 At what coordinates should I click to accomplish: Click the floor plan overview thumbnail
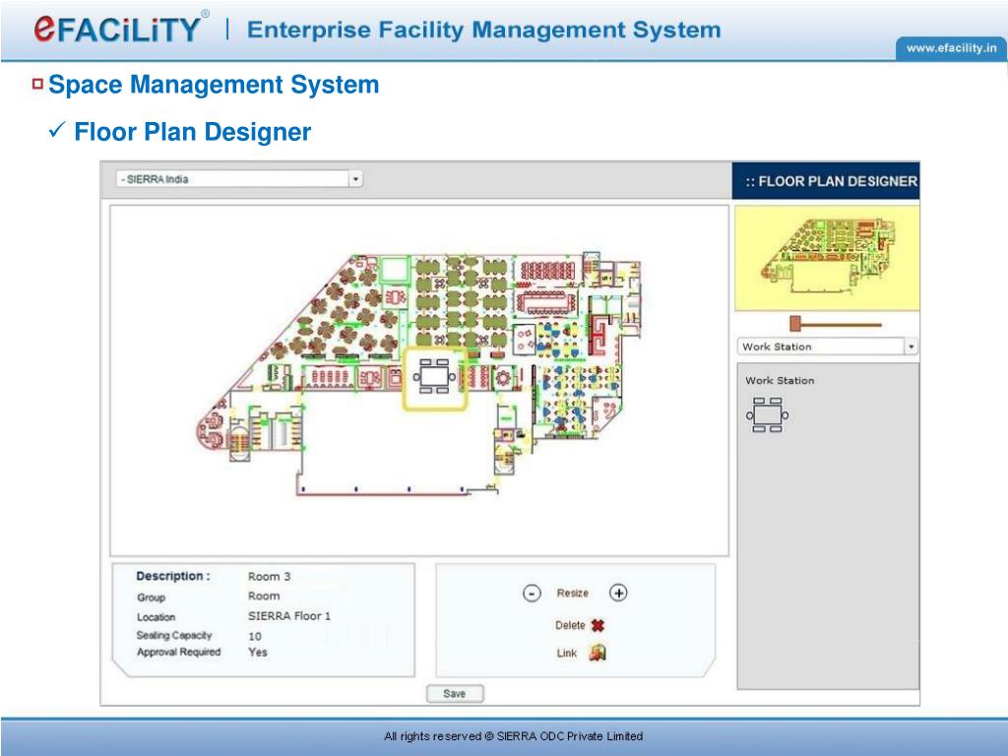click(x=827, y=258)
